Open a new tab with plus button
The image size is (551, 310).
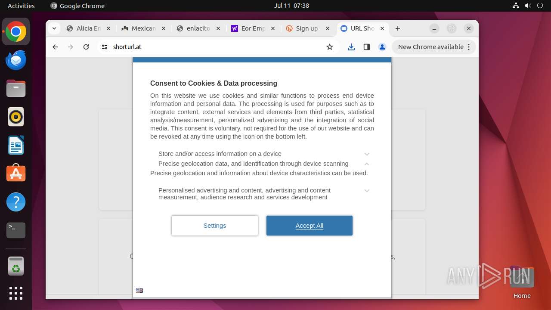point(398,28)
